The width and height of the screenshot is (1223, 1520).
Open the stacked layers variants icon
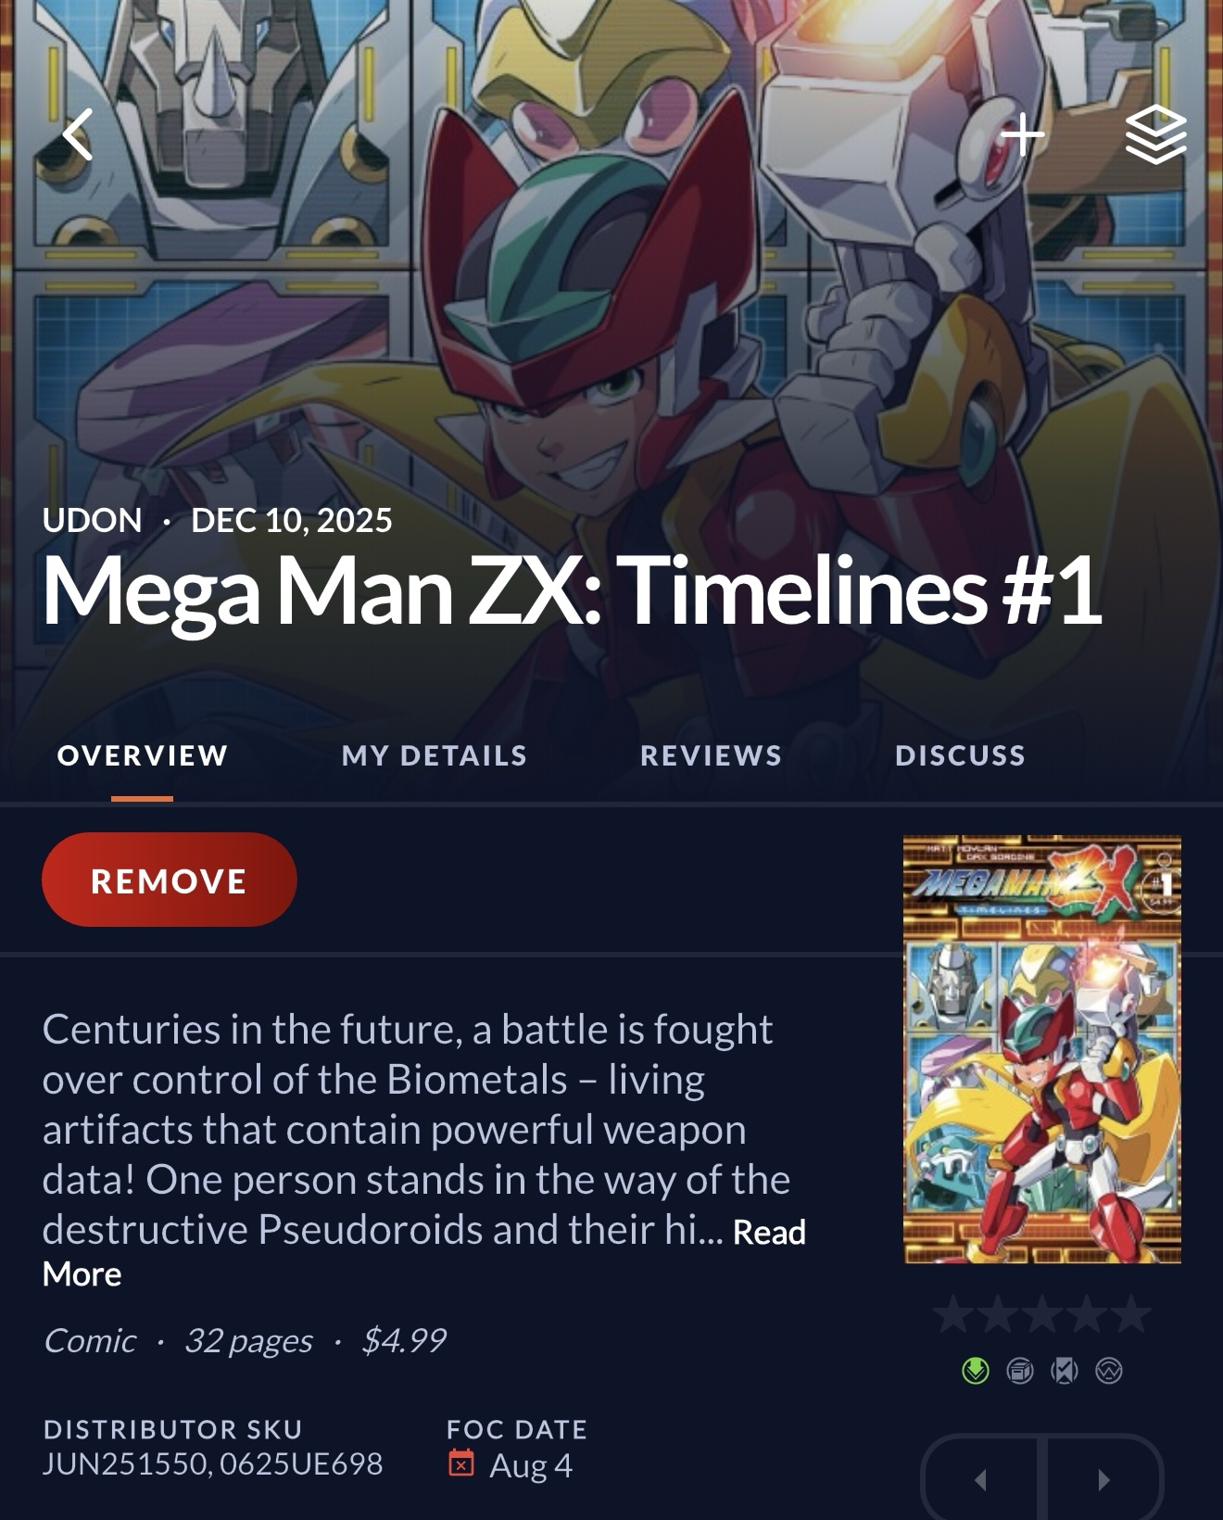click(1155, 134)
